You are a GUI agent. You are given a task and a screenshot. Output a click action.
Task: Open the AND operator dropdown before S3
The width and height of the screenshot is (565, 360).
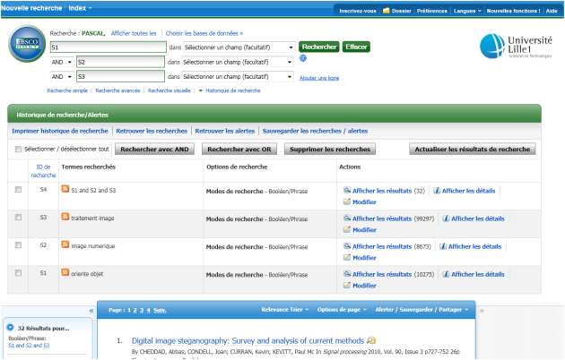point(62,77)
